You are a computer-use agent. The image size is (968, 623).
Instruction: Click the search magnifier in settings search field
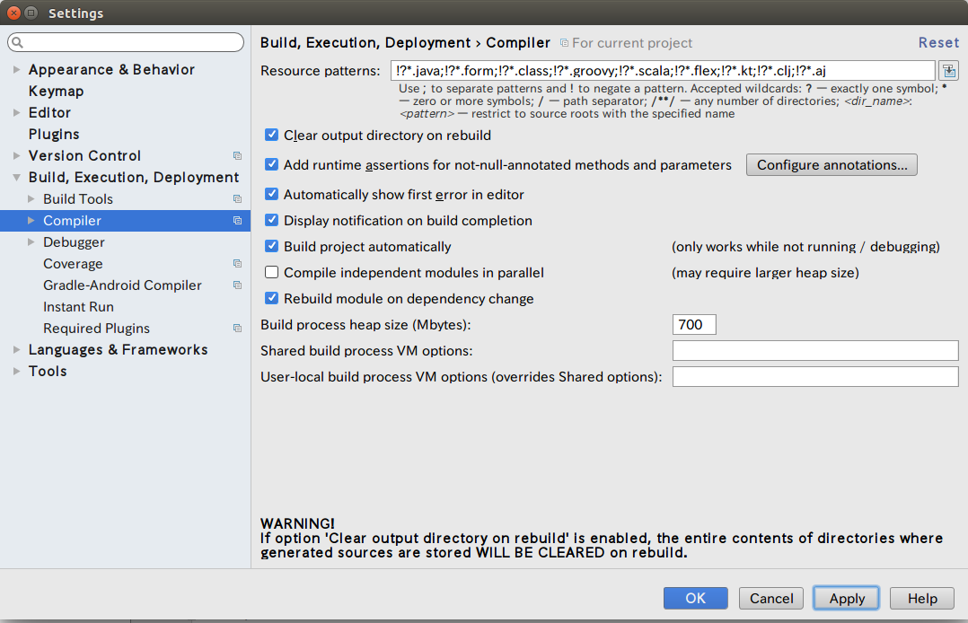[x=18, y=41]
